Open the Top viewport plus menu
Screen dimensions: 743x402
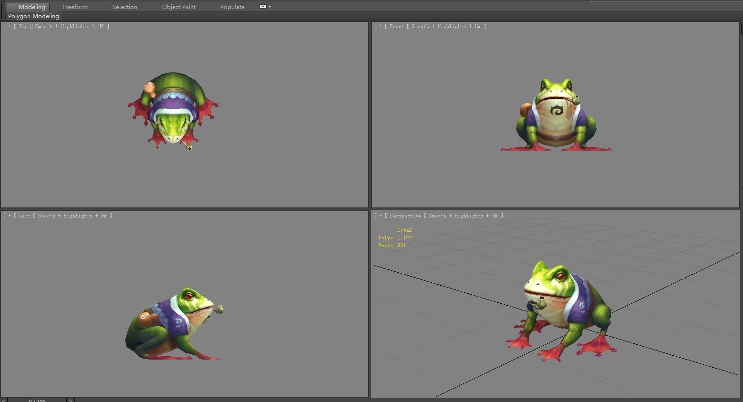coord(10,27)
